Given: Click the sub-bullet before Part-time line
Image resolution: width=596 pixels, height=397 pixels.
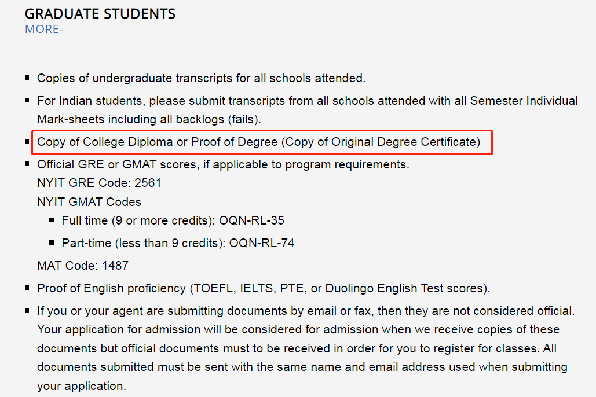Looking at the screenshot, I should (52, 242).
